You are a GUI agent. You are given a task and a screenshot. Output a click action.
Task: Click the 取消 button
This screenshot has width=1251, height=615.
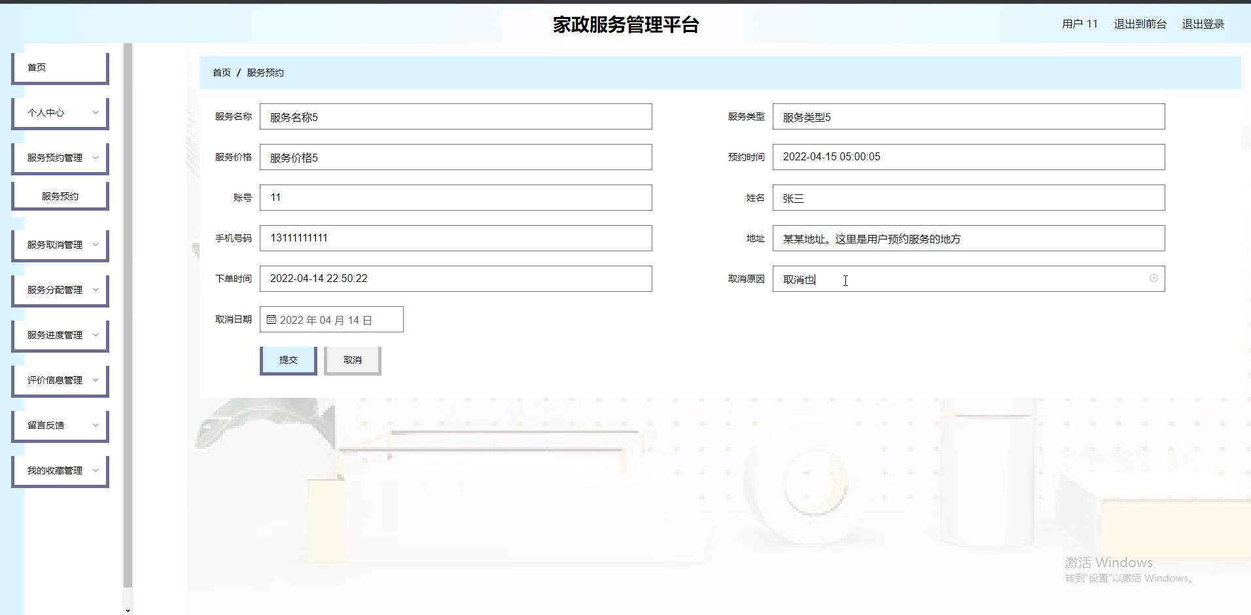(353, 360)
